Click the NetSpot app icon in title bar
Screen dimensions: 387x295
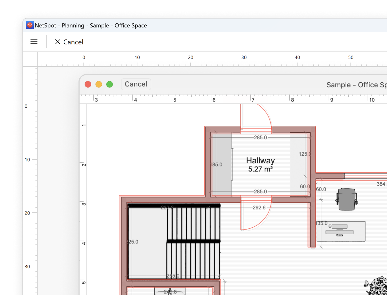point(30,25)
